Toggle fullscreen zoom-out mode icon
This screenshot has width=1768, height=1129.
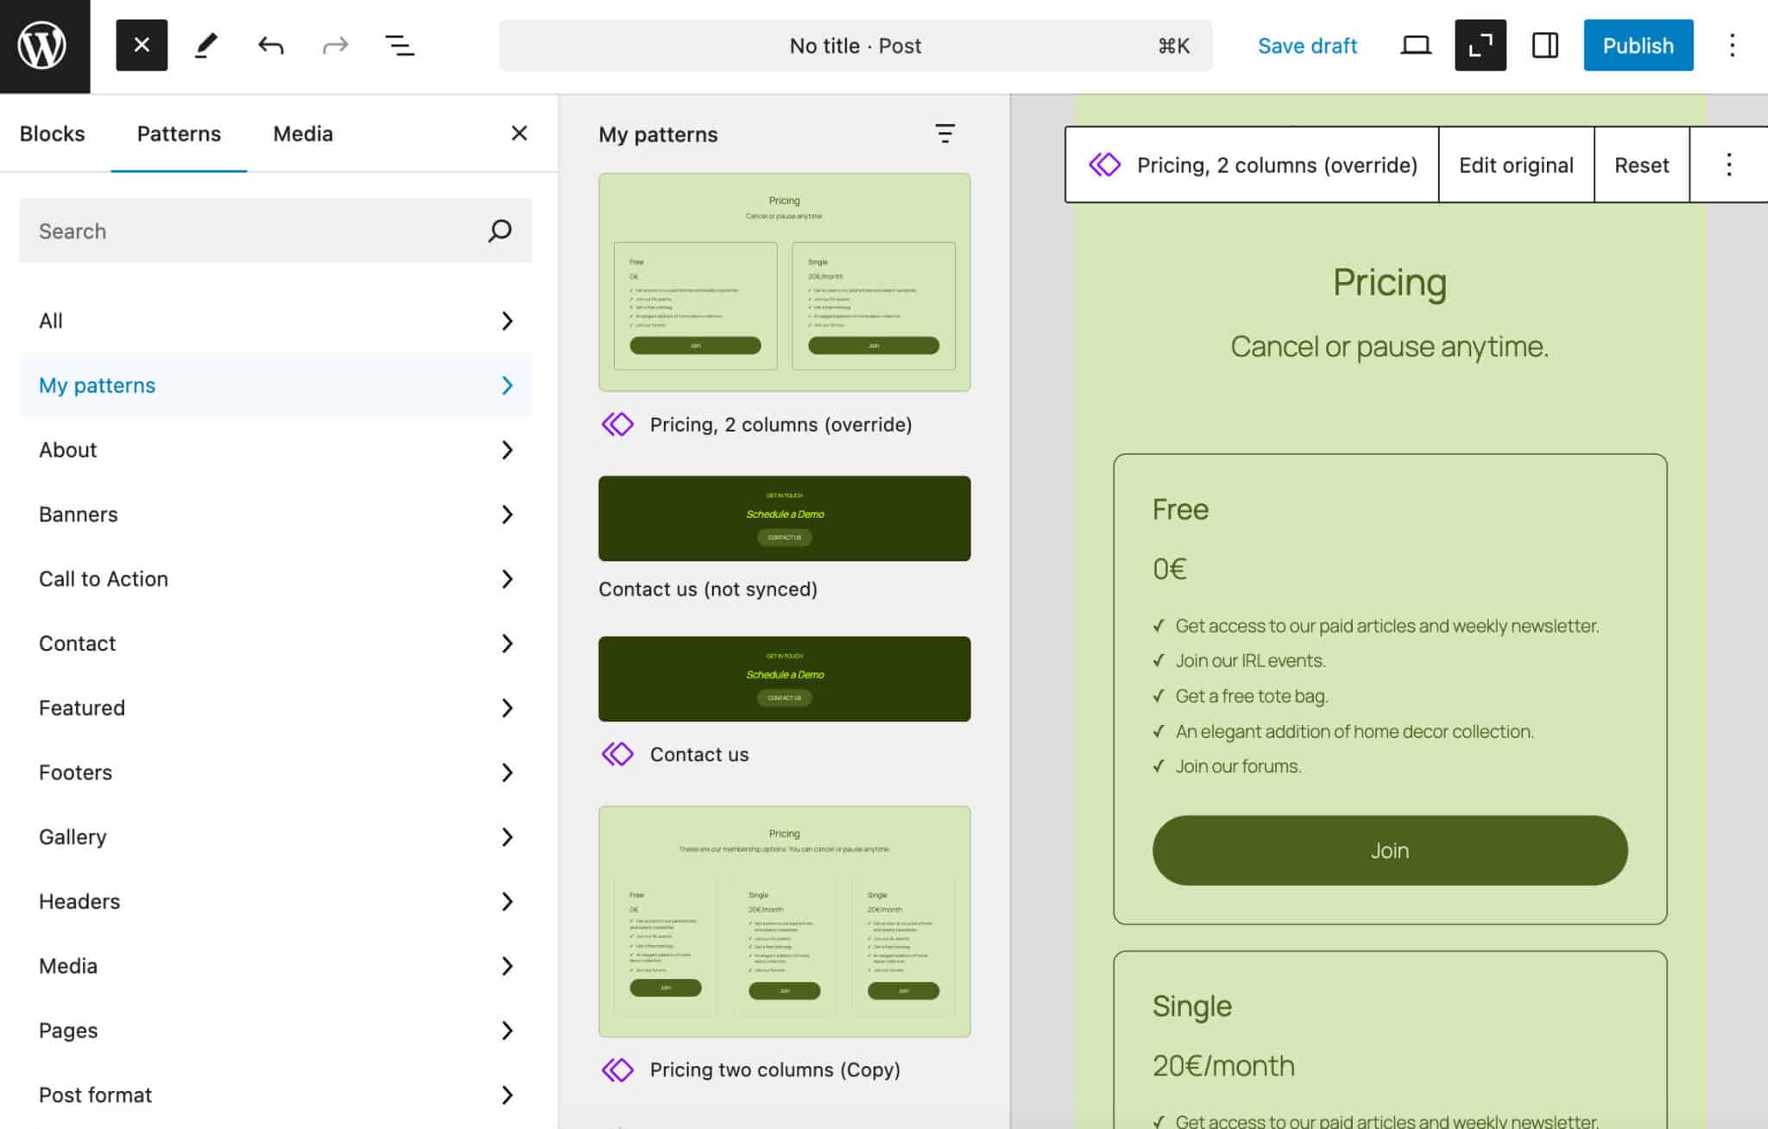coord(1480,45)
